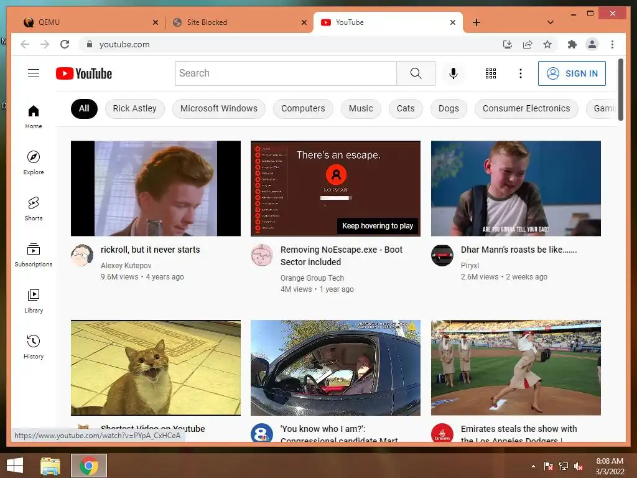Open Chrome three-dot menu
The image size is (637, 478).
pos(612,44)
